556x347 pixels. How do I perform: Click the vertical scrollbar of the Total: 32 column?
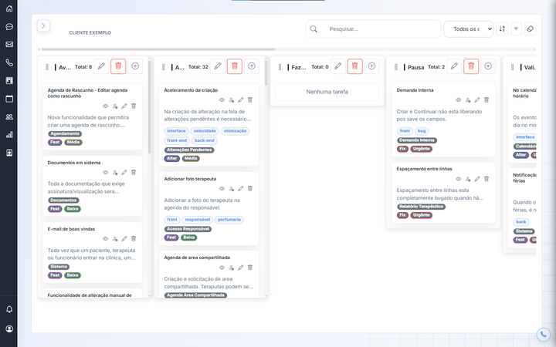tap(266, 72)
